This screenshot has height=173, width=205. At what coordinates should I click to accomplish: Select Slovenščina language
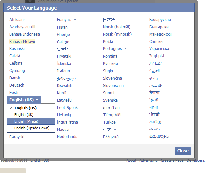pyautogui.click(x=113, y=86)
